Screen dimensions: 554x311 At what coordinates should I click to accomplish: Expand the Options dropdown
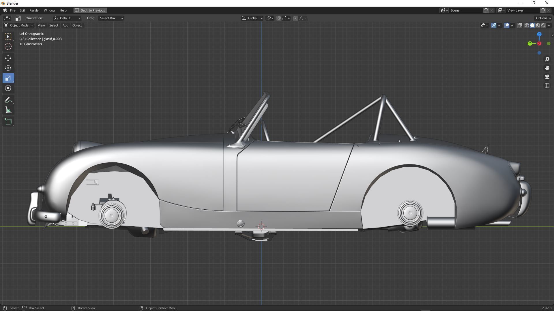pyautogui.click(x=543, y=18)
